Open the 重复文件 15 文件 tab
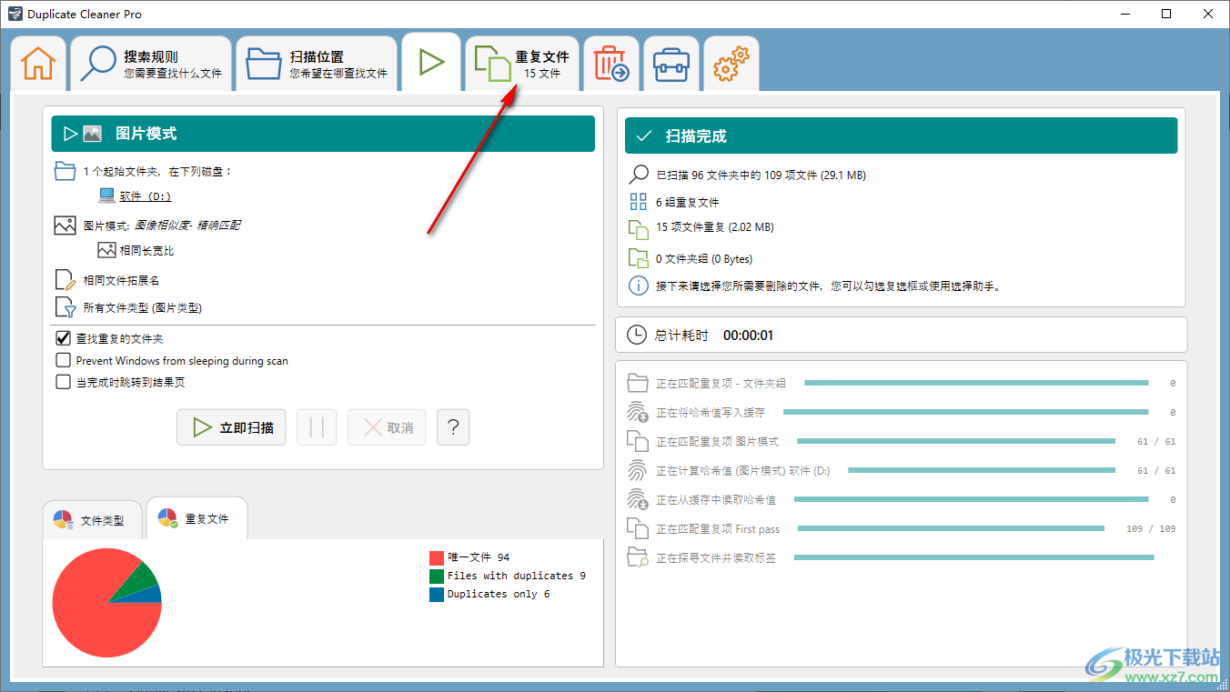Image resolution: width=1230 pixels, height=692 pixels. [x=522, y=64]
